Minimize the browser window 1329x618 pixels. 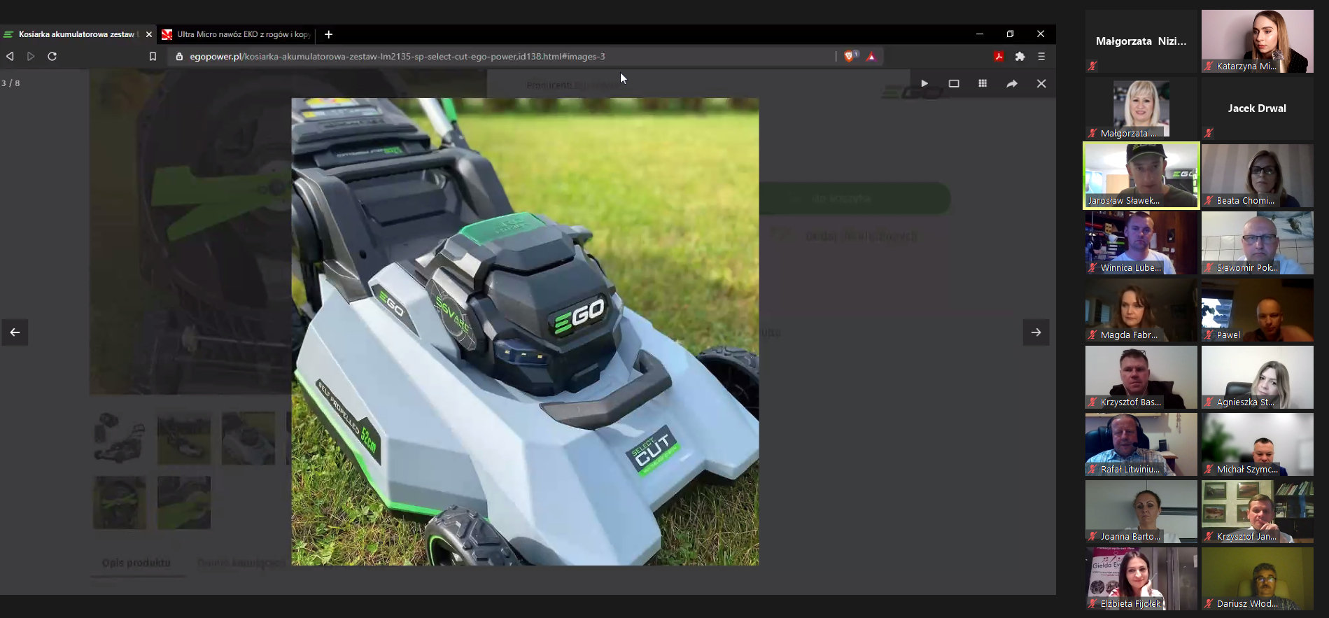click(980, 34)
